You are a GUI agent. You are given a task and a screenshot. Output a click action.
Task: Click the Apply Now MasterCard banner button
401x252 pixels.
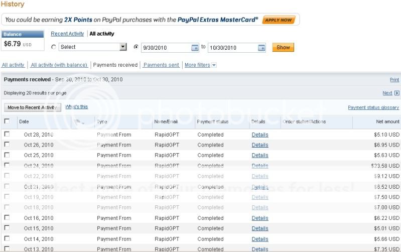(x=279, y=20)
